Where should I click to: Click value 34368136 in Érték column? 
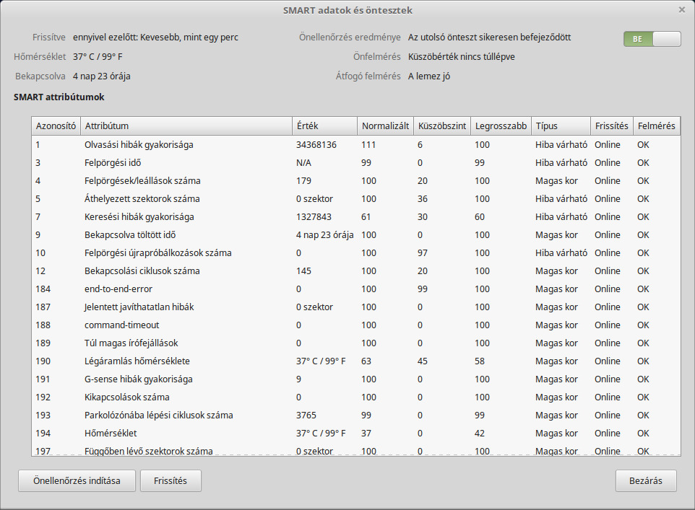316,145
